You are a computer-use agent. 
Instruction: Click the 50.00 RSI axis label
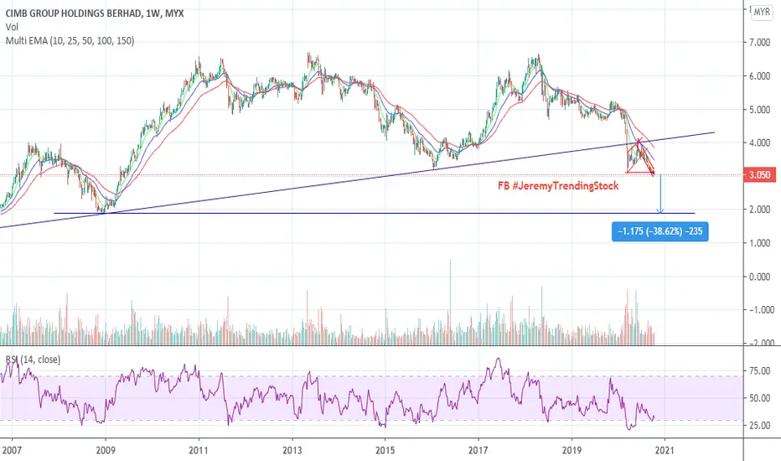click(x=759, y=398)
